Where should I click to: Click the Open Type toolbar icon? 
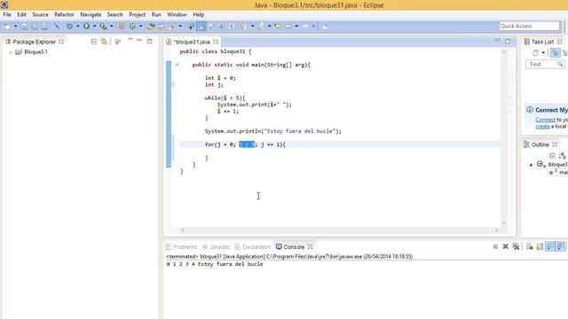point(151,26)
